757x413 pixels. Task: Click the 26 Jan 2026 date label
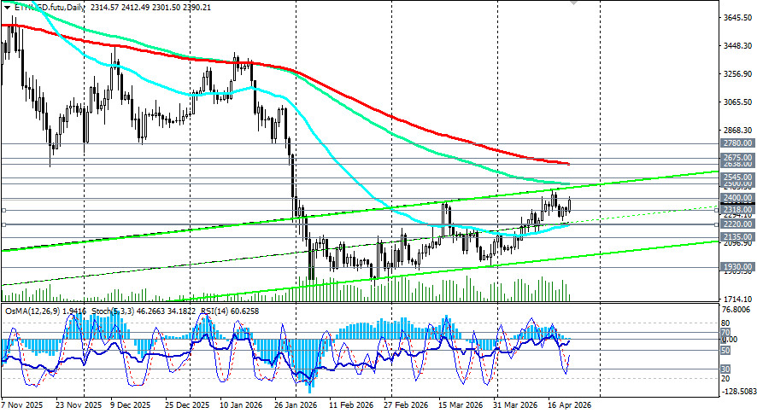[x=295, y=404]
